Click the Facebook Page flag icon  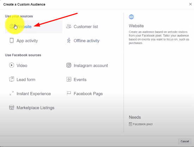click(x=69, y=93)
